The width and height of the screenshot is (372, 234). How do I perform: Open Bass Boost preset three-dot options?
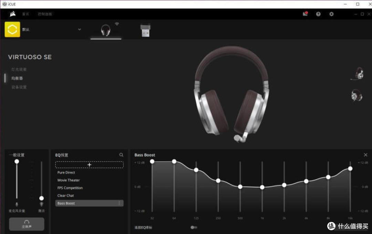[x=119, y=203]
